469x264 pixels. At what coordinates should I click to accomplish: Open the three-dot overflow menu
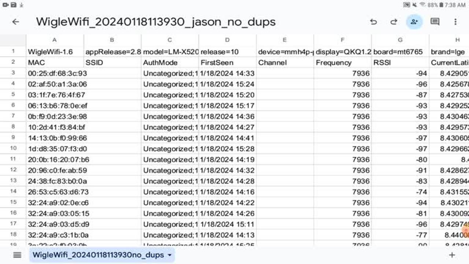click(x=455, y=22)
